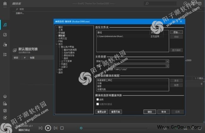Select 网络 in the preferences tree

[61, 41]
